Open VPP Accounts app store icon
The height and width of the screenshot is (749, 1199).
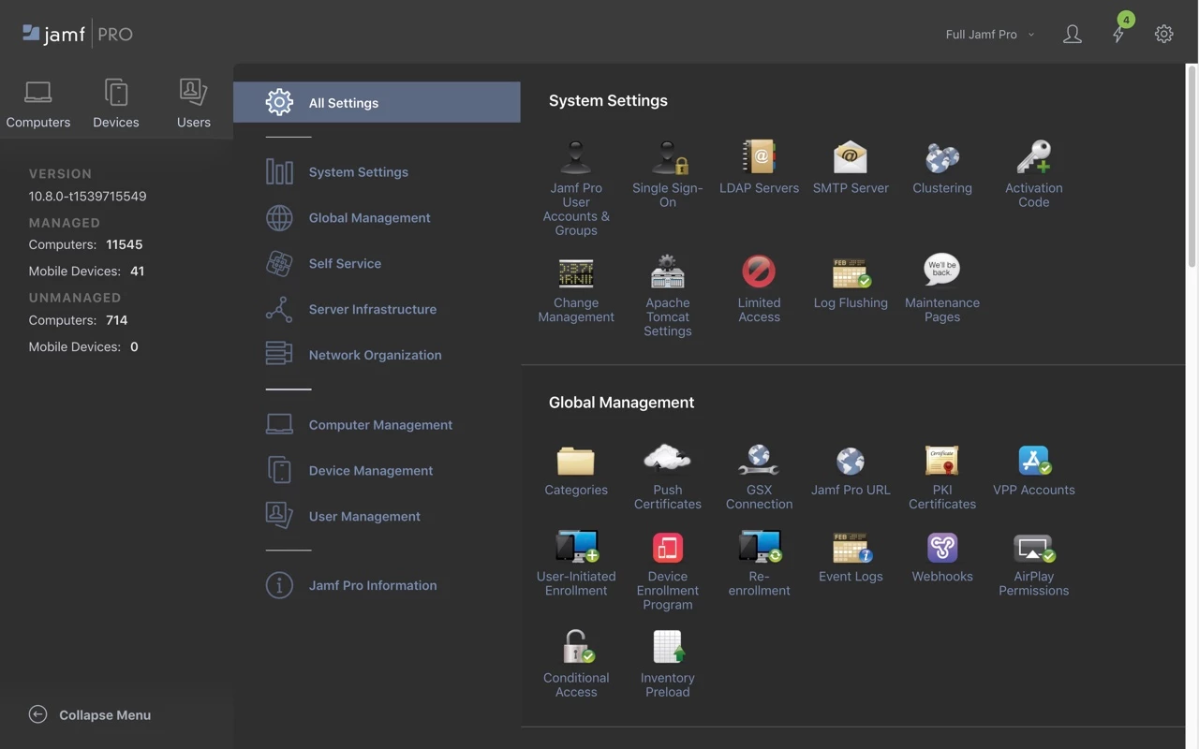pyautogui.click(x=1034, y=460)
